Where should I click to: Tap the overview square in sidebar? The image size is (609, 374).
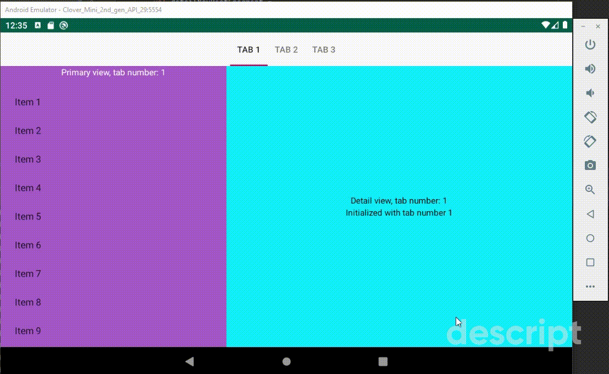(590, 262)
